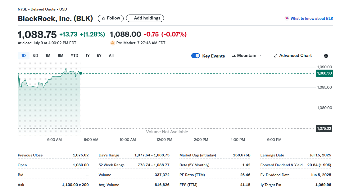Click the Market Cap value 168.676B
The width and height of the screenshot is (340, 192).
tap(242, 155)
